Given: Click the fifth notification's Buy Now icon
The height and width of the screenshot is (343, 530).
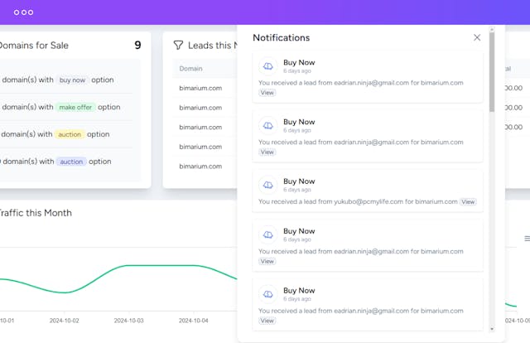Looking at the screenshot, I should [x=267, y=294].
